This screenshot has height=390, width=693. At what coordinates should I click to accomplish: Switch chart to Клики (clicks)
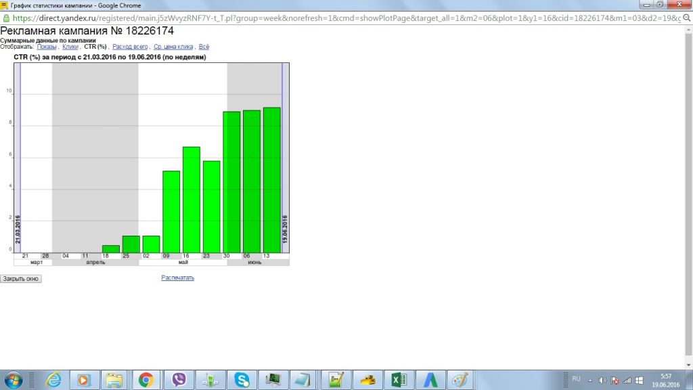70,47
